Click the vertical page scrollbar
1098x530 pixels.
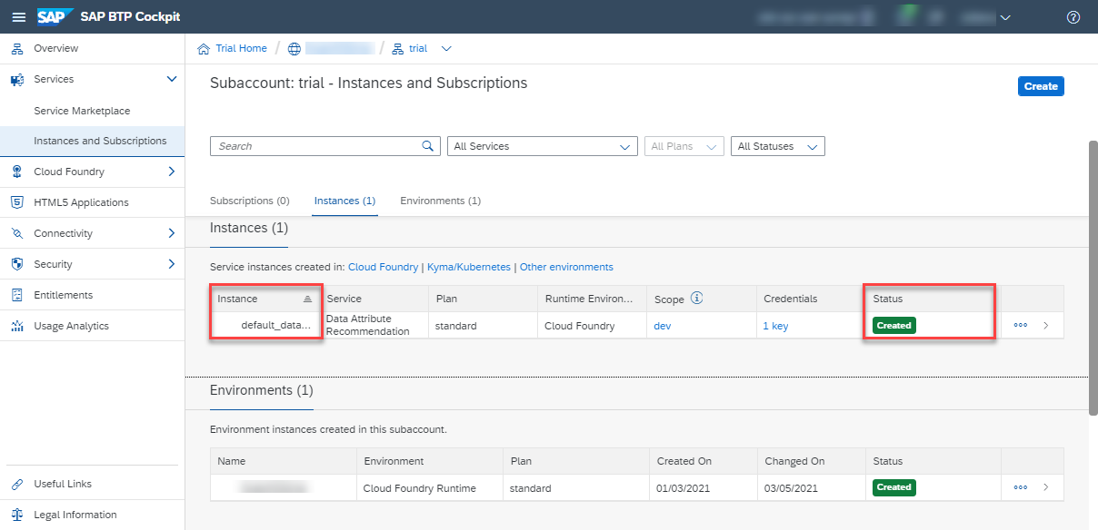coord(1093,277)
